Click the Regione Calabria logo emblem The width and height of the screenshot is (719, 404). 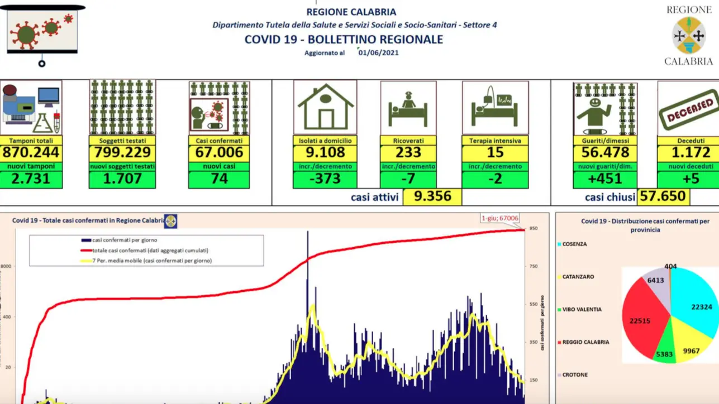pyautogui.click(x=688, y=36)
